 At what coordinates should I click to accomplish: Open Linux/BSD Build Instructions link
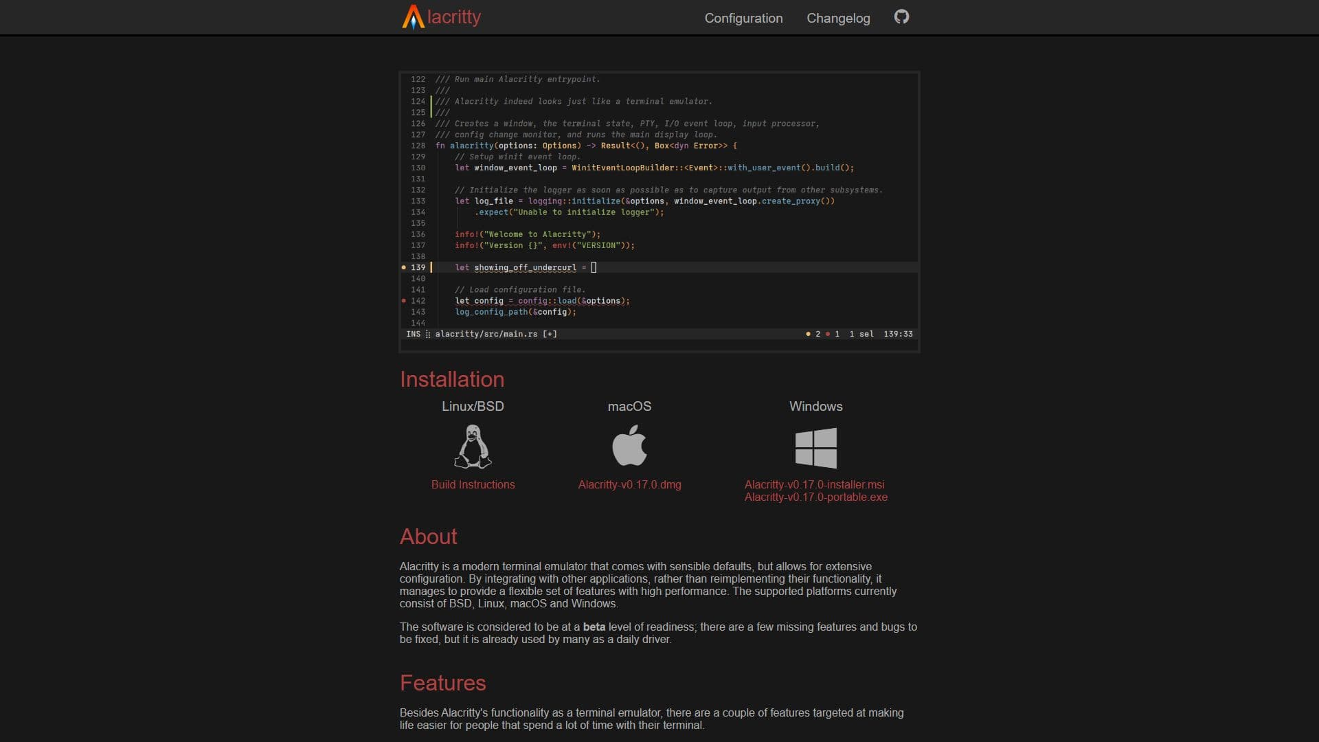coord(473,484)
